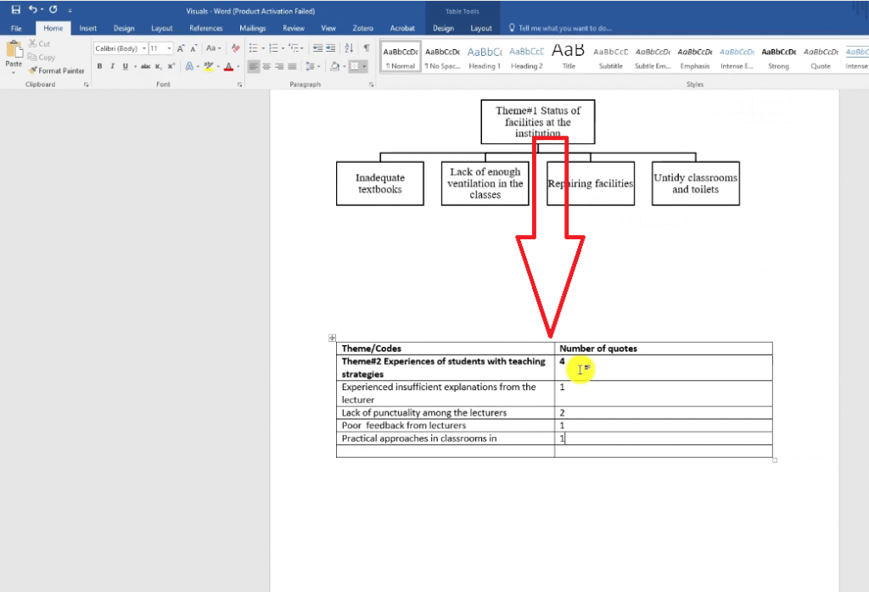869x592 pixels.
Task: Click the Tell me what you want to do box
Action: (564, 28)
